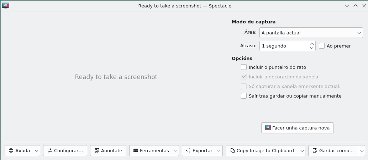Click the toolbox icon on Ferramentas

click(135, 151)
